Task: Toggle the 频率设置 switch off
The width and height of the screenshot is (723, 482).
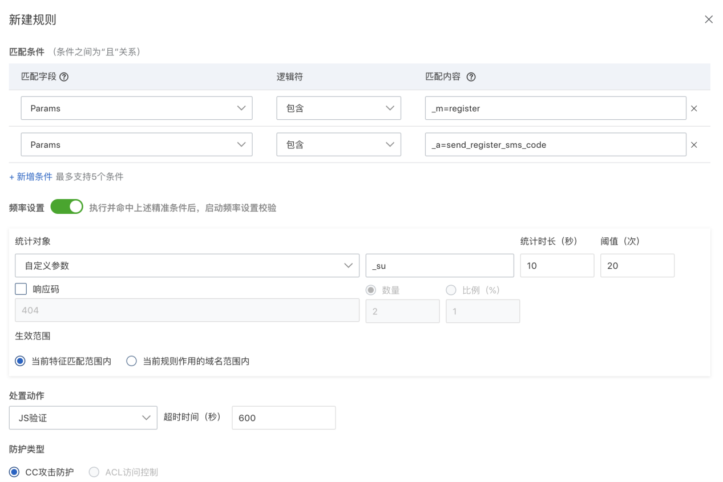Action: pyautogui.click(x=67, y=207)
